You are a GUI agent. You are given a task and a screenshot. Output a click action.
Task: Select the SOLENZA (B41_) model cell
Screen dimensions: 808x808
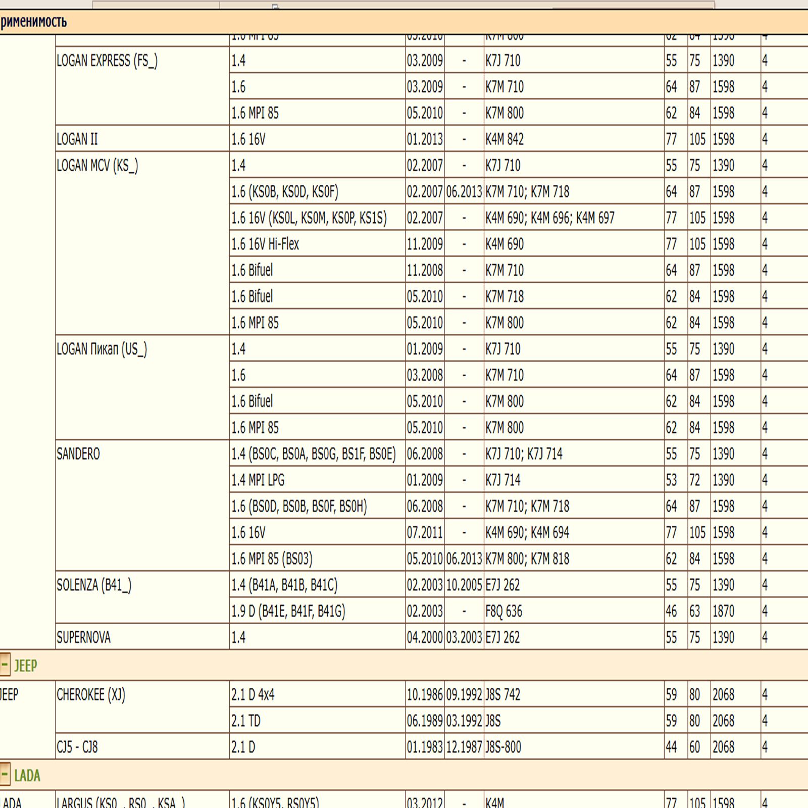(x=94, y=585)
